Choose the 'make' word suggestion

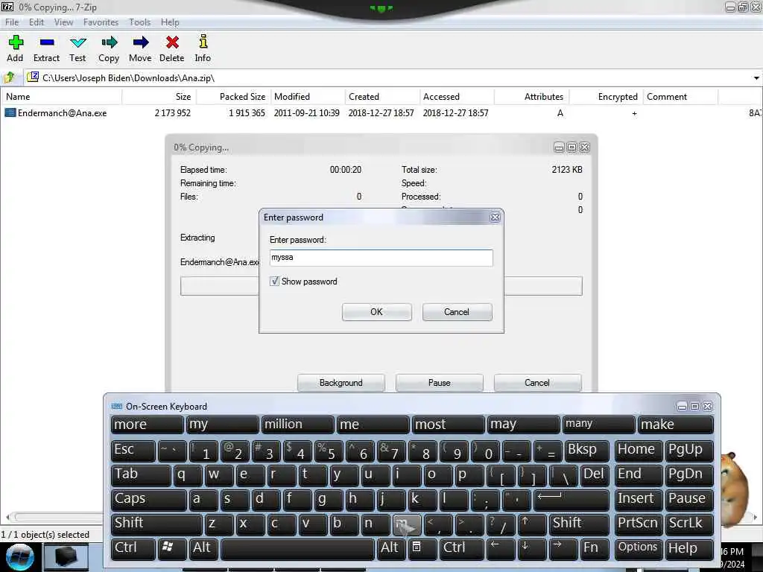pos(675,425)
